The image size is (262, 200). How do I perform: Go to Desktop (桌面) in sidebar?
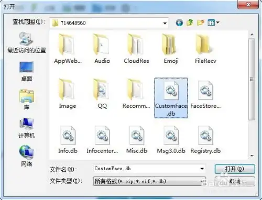[x=26, y=71]
